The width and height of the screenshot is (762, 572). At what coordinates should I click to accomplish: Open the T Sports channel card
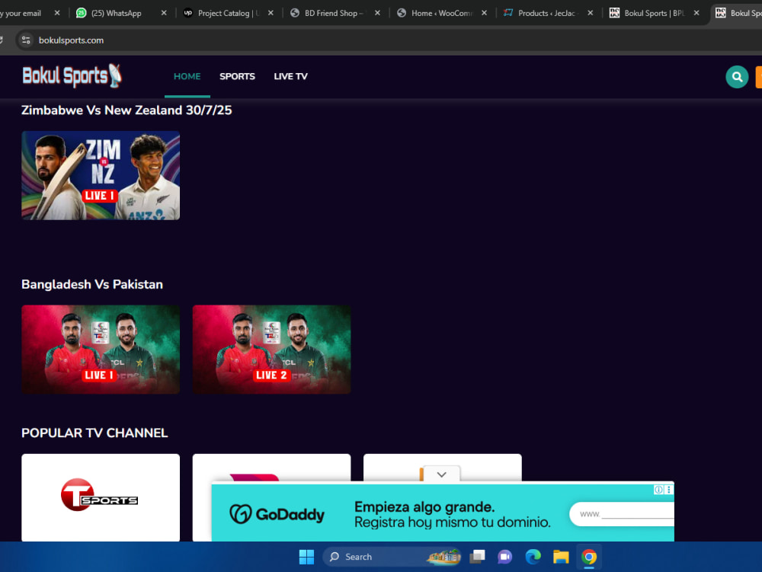pyautogui.click(x=101, y=497)
